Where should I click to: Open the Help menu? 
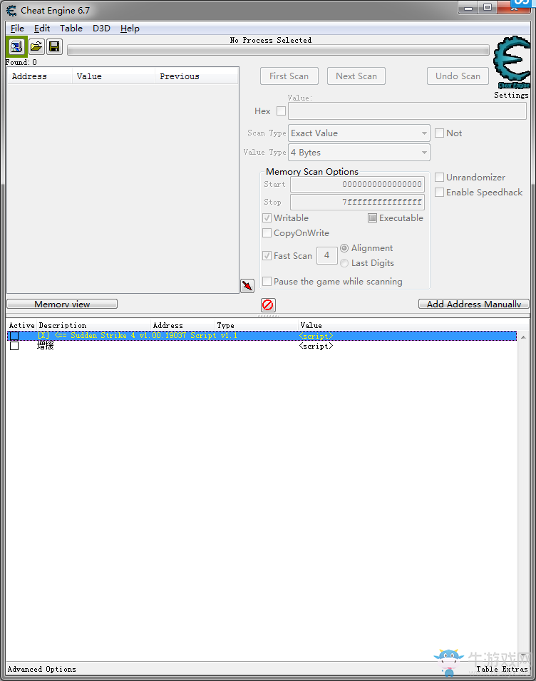(130, 29)
